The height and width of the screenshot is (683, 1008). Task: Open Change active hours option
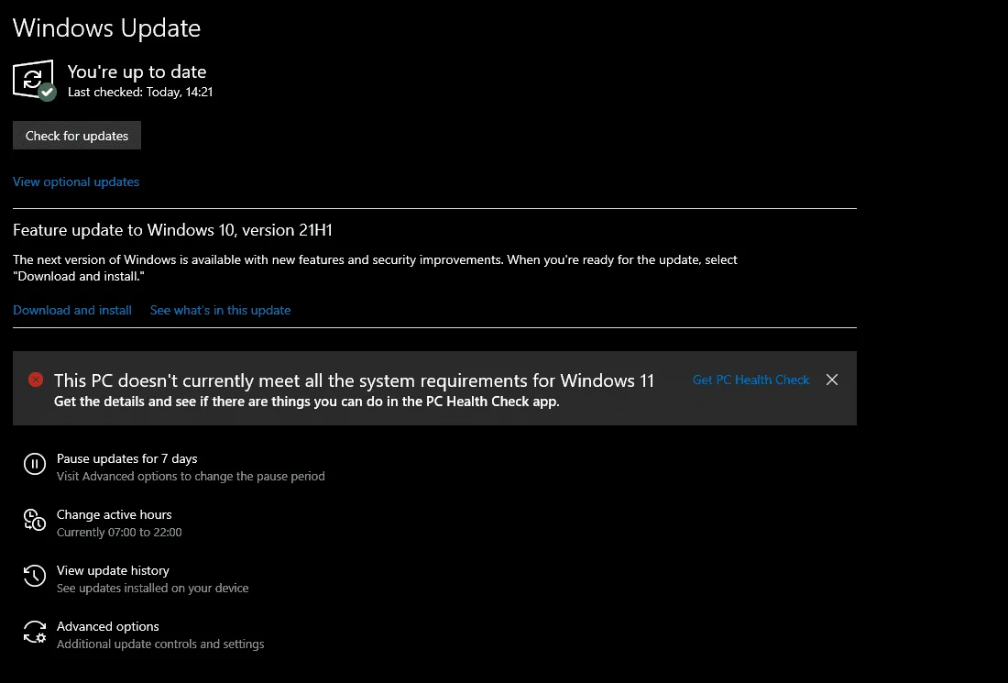tap(114, 514)
